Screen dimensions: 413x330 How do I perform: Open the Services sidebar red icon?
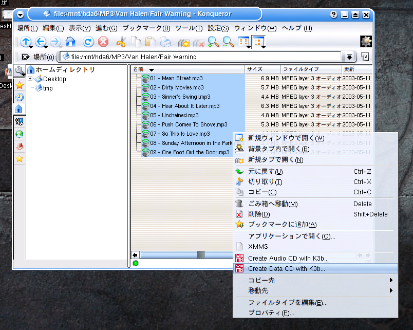coord(20,146)
